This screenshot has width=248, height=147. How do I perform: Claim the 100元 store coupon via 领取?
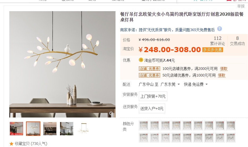[224, 69]
